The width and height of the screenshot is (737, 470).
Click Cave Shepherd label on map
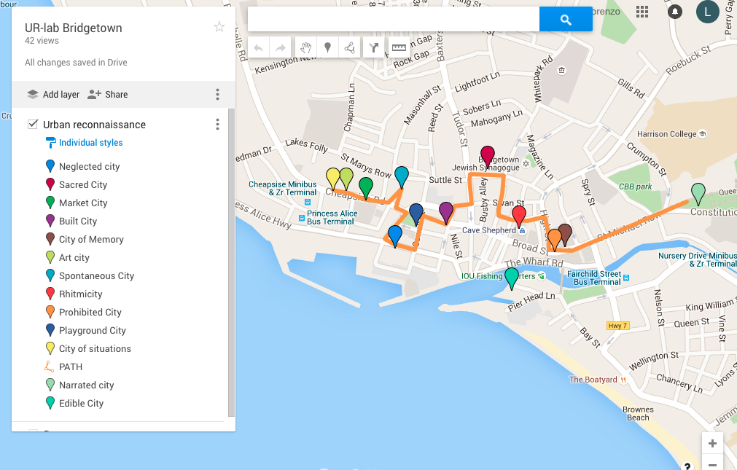489,230
